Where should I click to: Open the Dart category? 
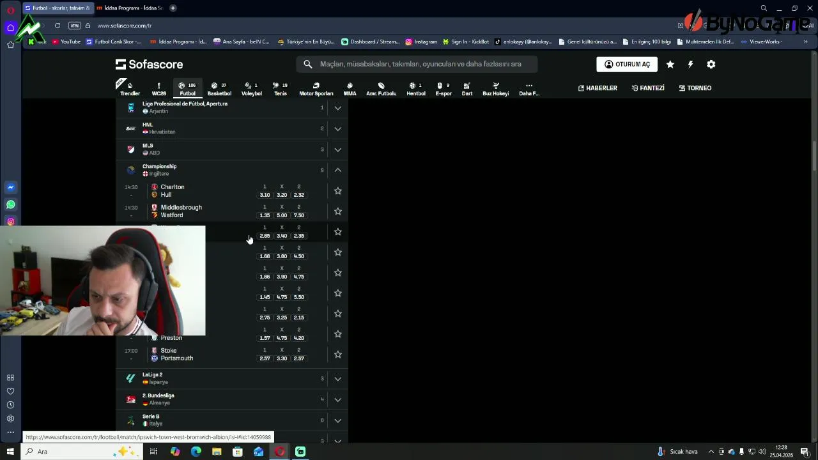tap(467, 89)
